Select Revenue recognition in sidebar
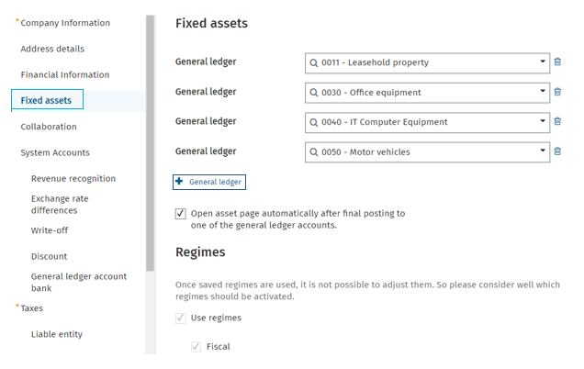The height and width of the screenshot is (369, 584). pyautogui.click(x=73, y=179)
